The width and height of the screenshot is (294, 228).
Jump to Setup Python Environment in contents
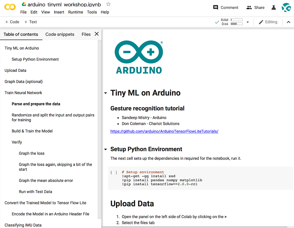point(35,59)
